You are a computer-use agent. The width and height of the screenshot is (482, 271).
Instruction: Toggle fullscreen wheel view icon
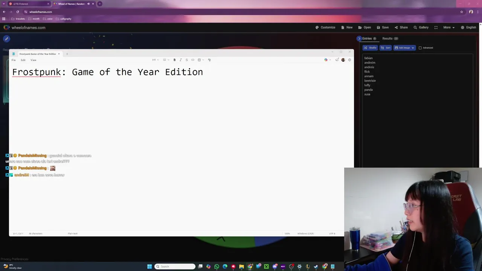pos(436,27)
